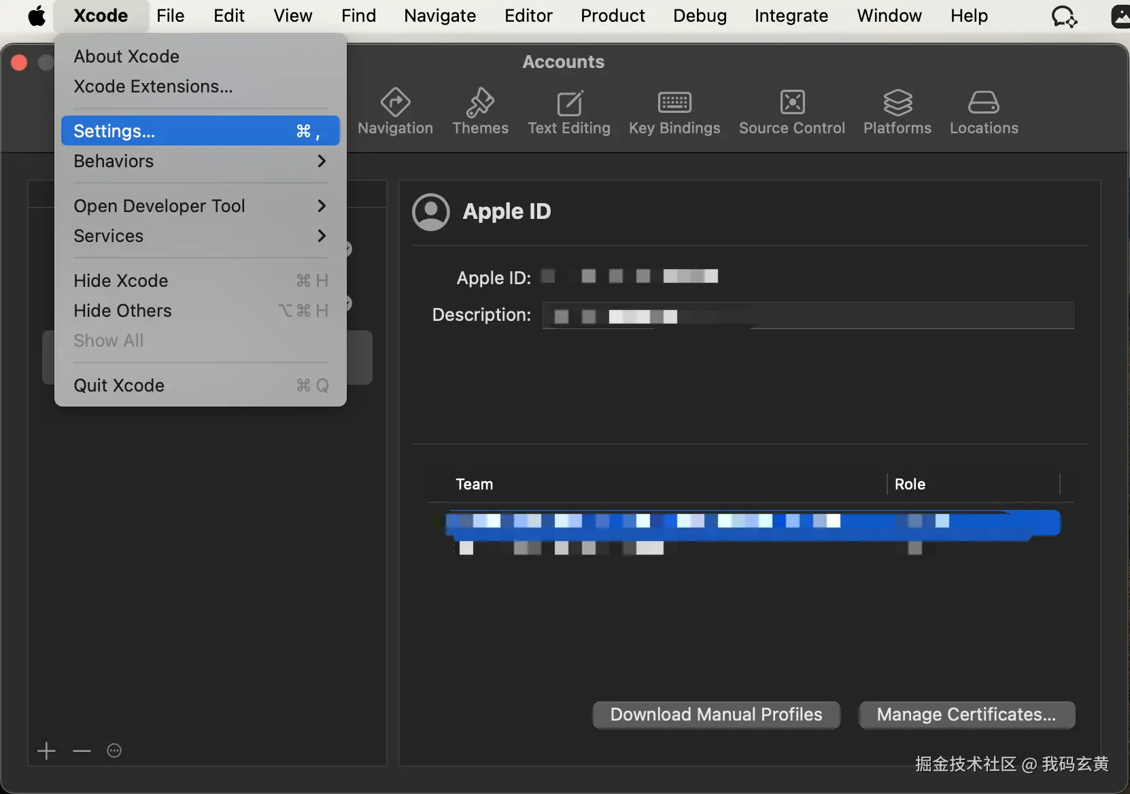Screen dimensions: 1130x794
Task: Open the Themes settings pane
Action: click(x=480, y=111)
